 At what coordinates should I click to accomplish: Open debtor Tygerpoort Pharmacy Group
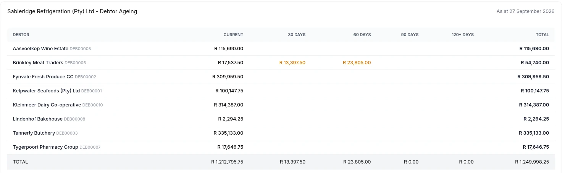pos(45,147)
